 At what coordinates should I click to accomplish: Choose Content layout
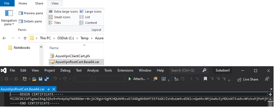(x=88, y=23)
